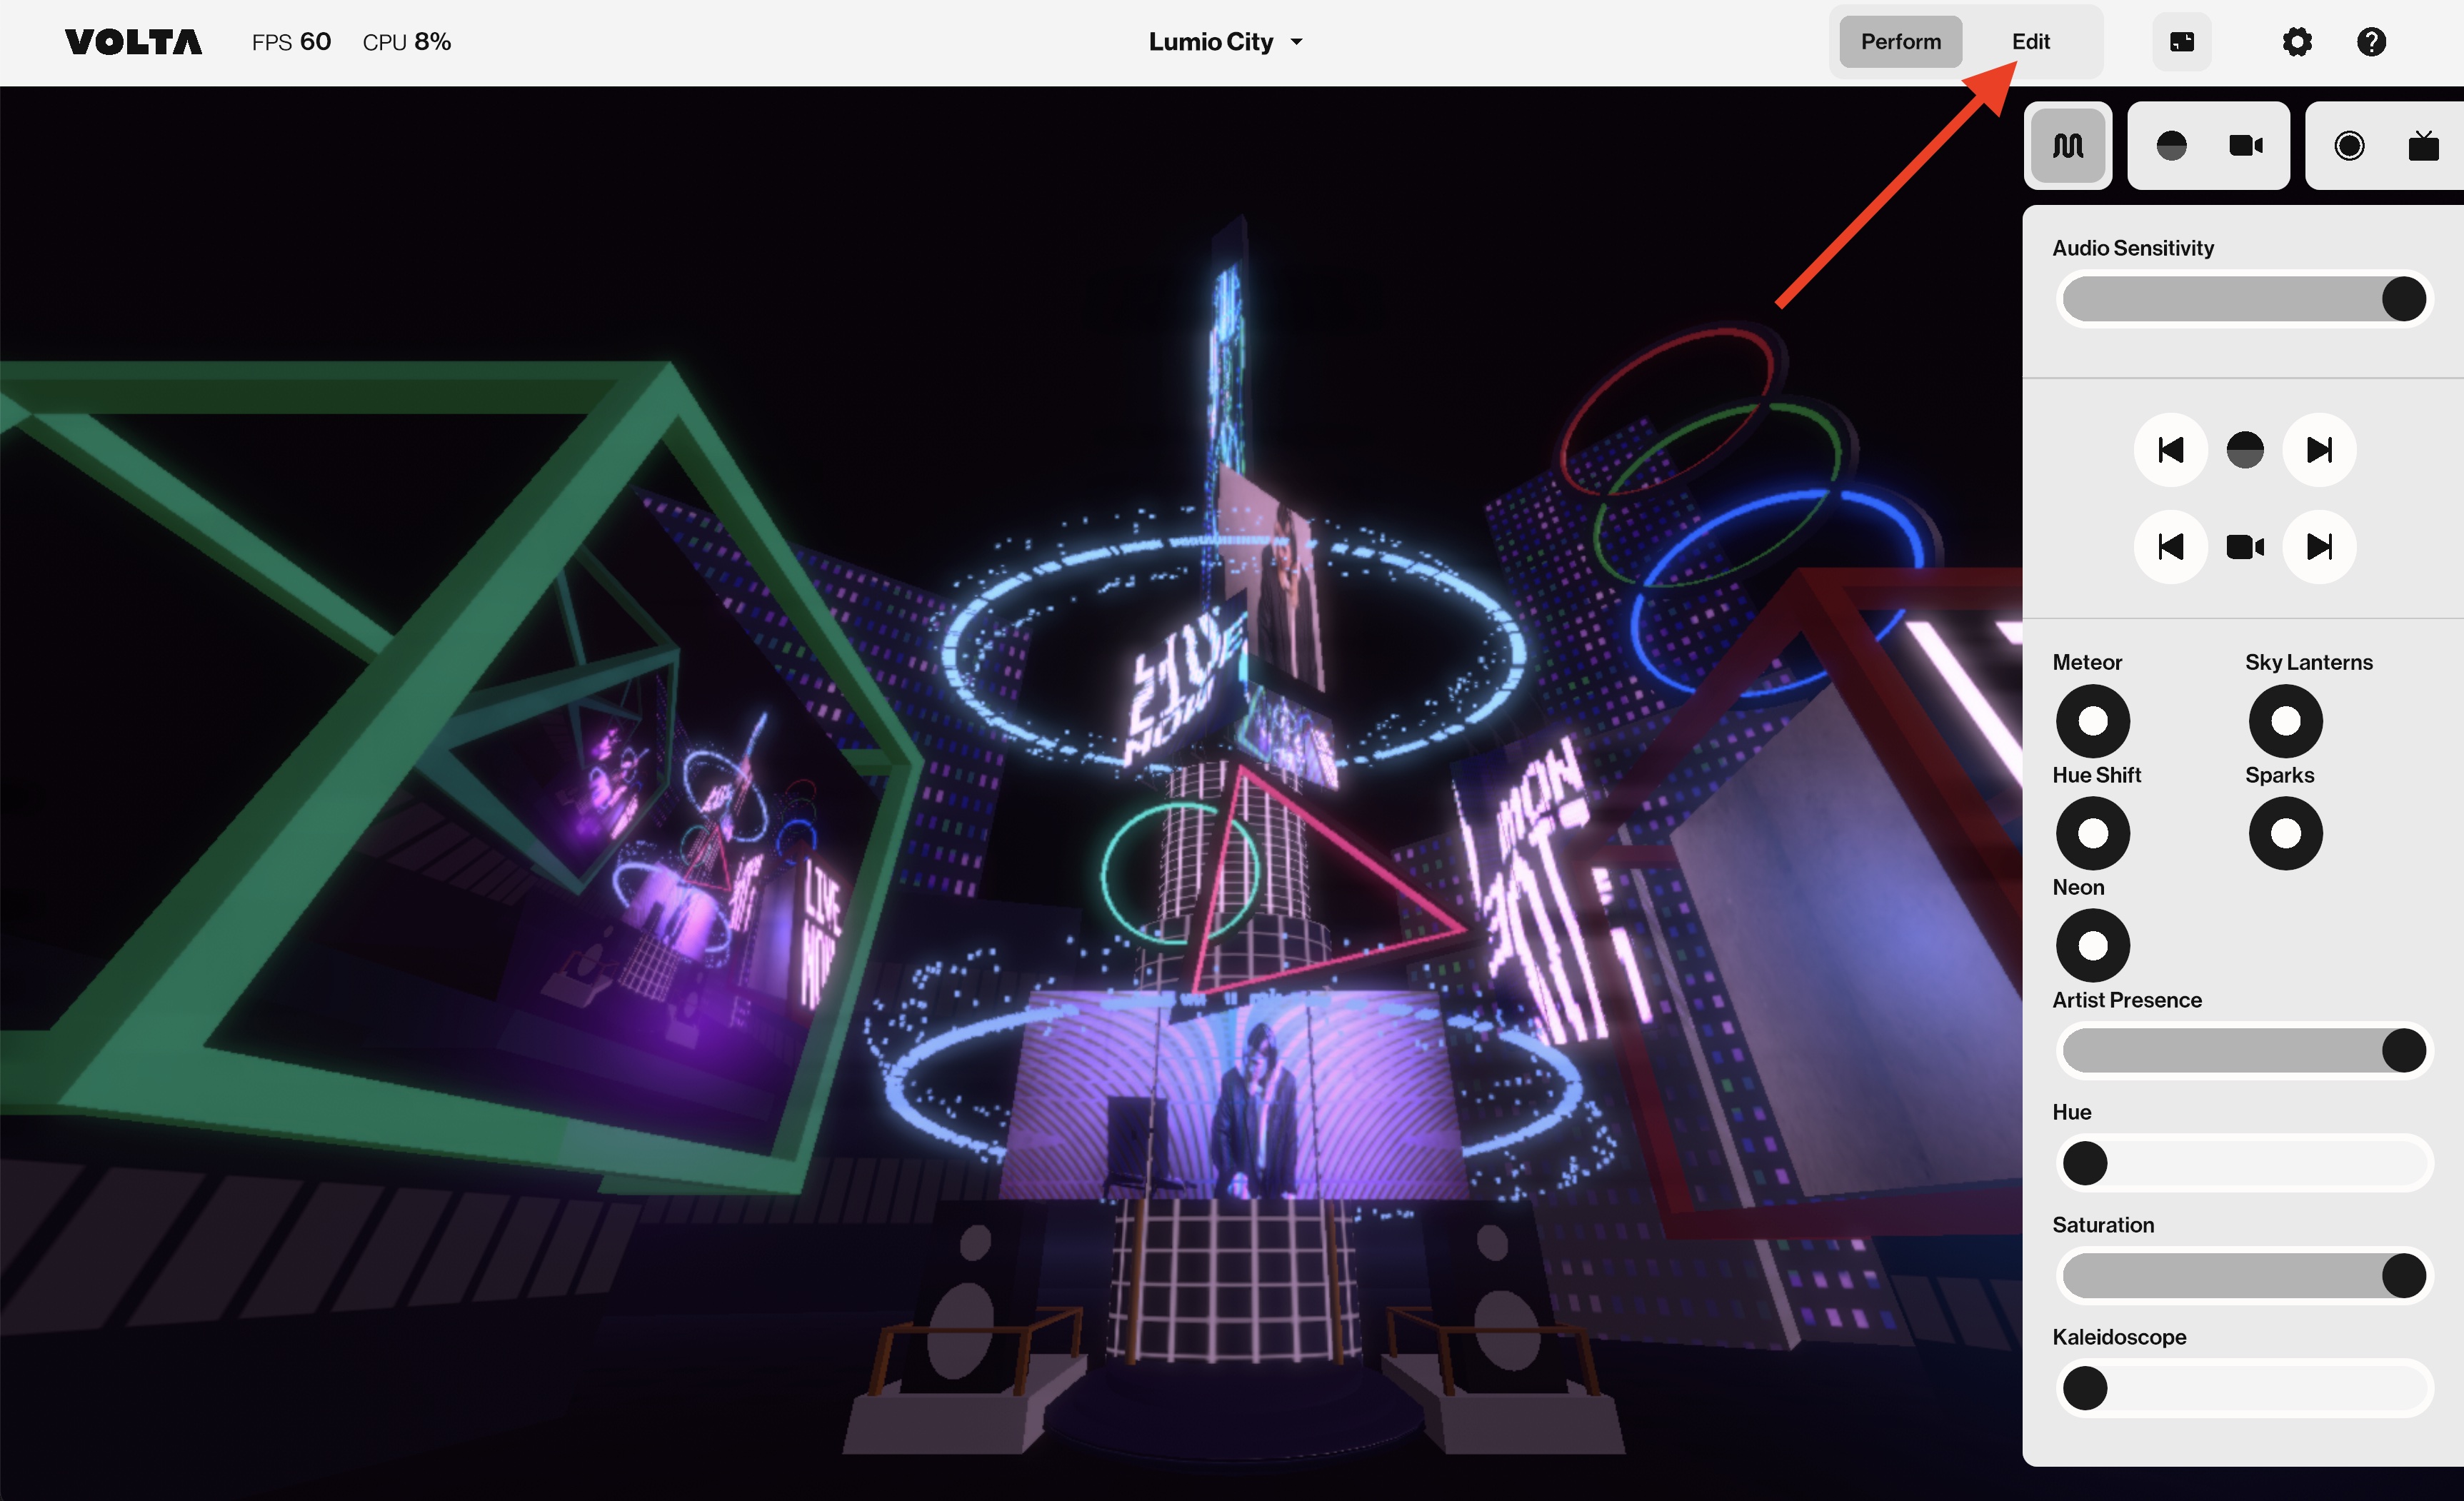Open the settings gear

[2297, 42]
